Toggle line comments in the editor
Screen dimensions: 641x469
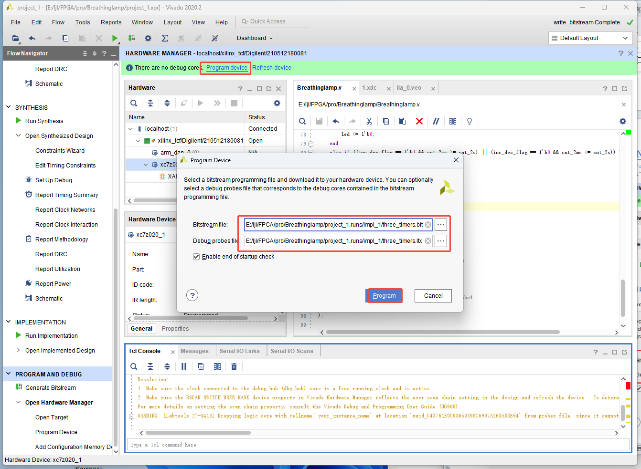436,121
